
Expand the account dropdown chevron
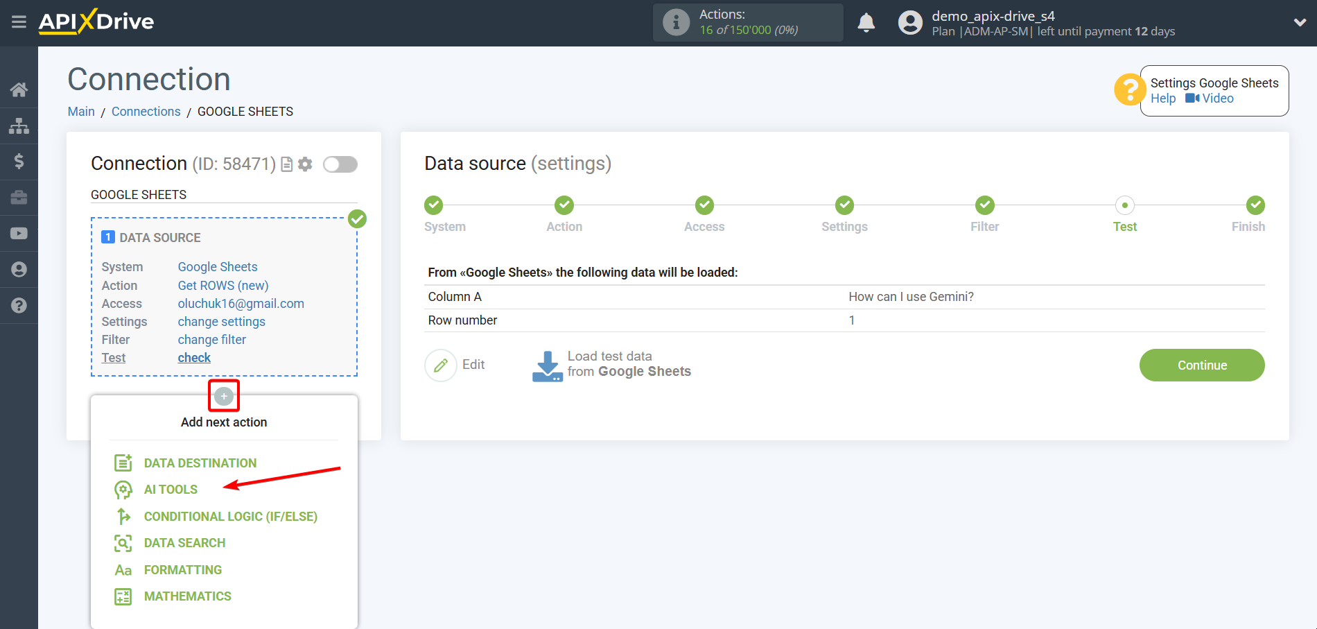point(1300,22)
